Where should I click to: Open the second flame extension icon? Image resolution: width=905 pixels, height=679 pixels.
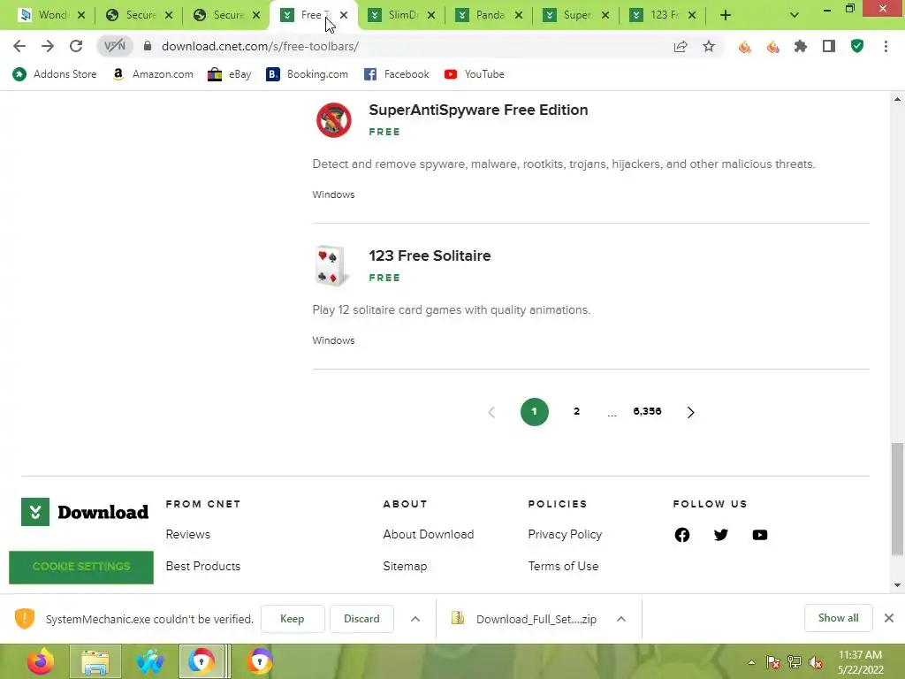pos(772,46)
